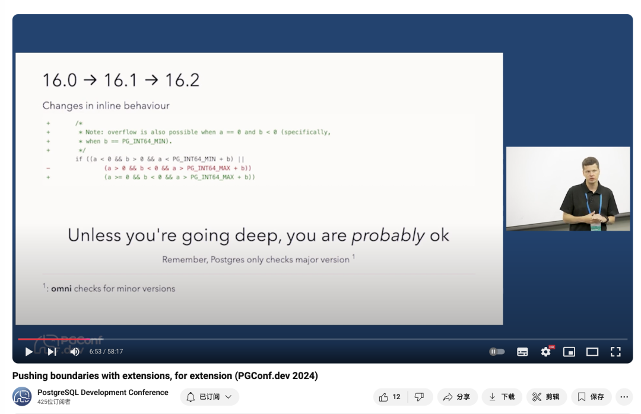Screen dimensions: 641x414
Task: Click the 6:53 / 58:17 time display
Action: 106,352
